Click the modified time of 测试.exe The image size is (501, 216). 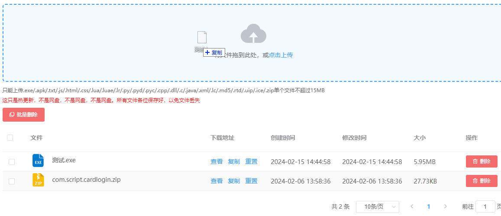coord(372,162)
